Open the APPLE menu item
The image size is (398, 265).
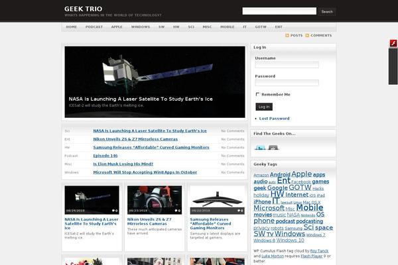point(117,27)
